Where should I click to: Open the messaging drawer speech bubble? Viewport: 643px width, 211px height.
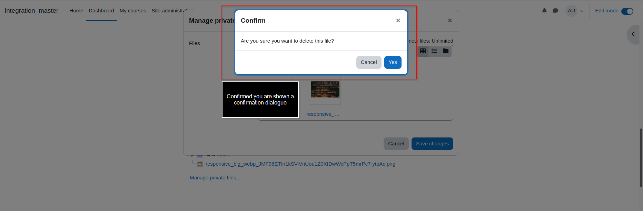(555, 11)
